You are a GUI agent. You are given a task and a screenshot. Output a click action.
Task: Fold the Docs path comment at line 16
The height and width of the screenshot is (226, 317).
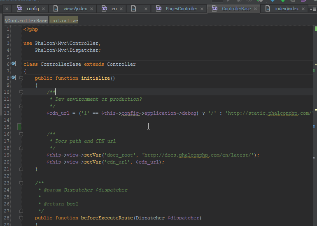pos(21,134)
